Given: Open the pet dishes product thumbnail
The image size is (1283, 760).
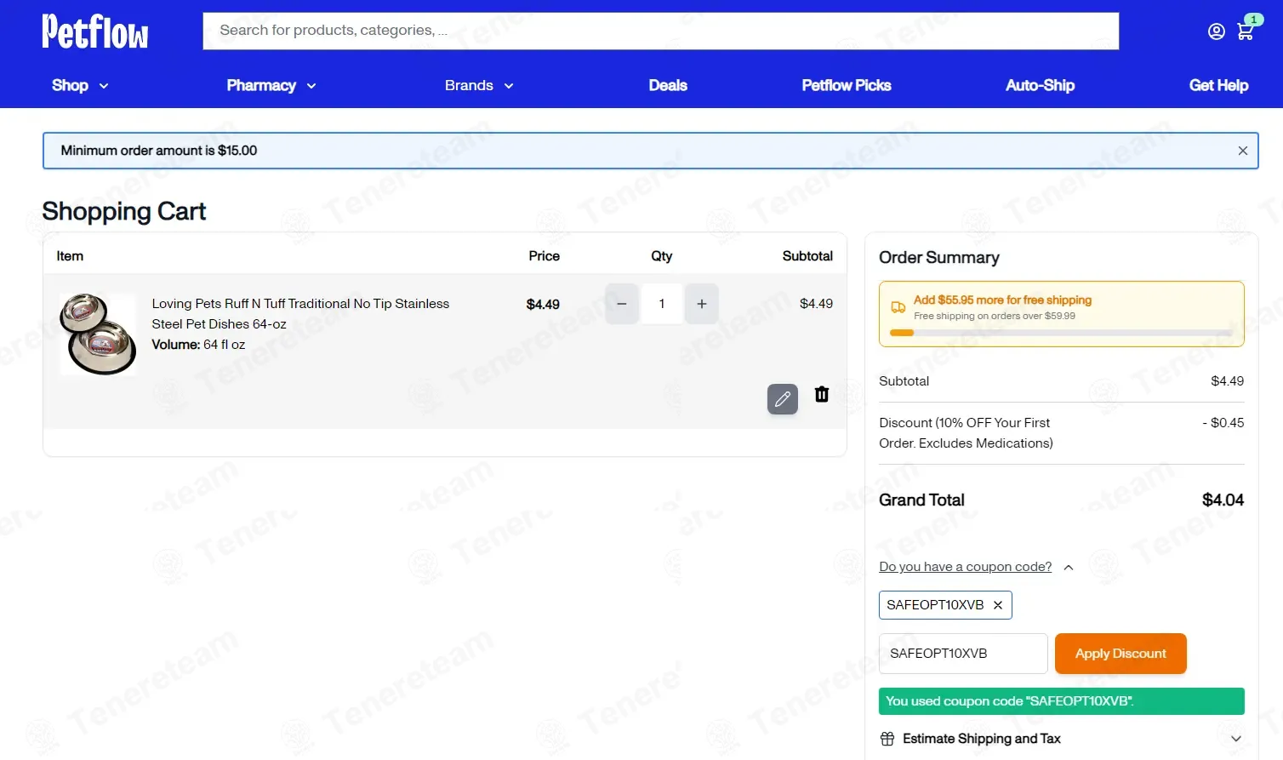Looking at the screenshot, I should (98, 334).
